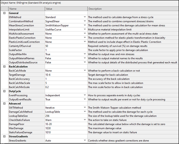This screenshot has height=144, width=179.
Task: Open MeanStressCorrection dropdown arrow
Action: [x=85, y=25]
